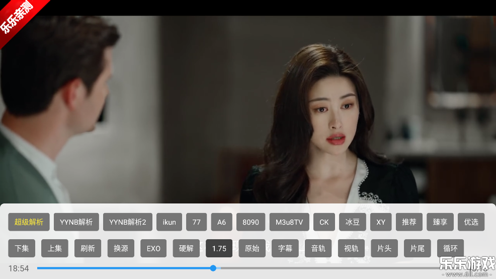Switch to YYNB解析 source
Image resolution: width=496 pixels, height=279 pixels.
tap(76, 222)
